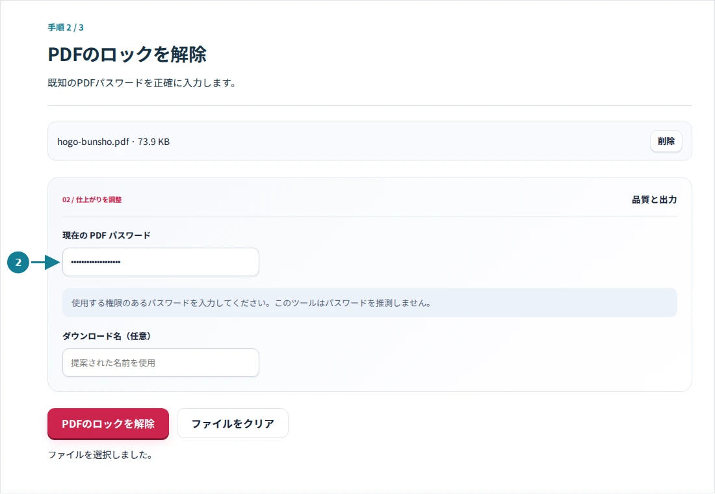Click the ダウンロード名 input field

161,363
